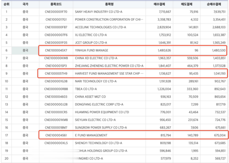This screenshot has width=229, height=163.
Task: Select stock code CNE1000017G1
Action: 56,20
